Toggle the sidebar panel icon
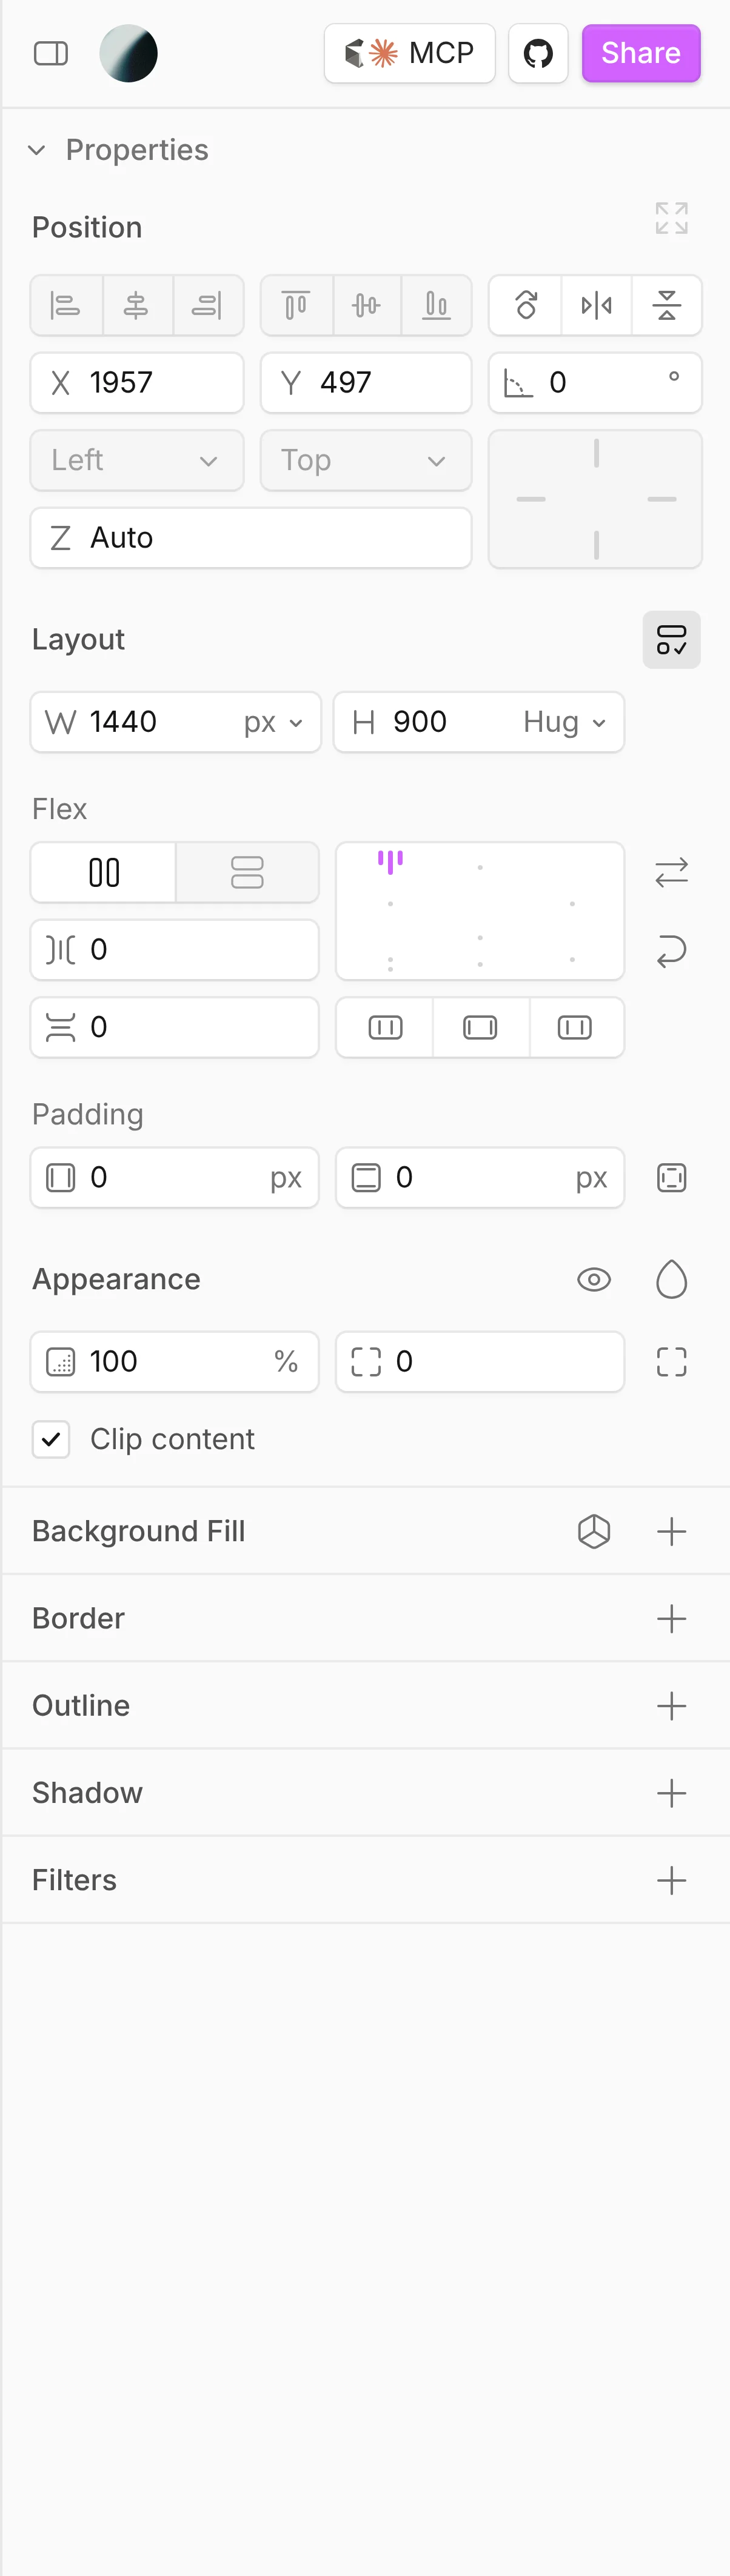The width and height of the screenshot is (730, 2576). tap(51, 53)
